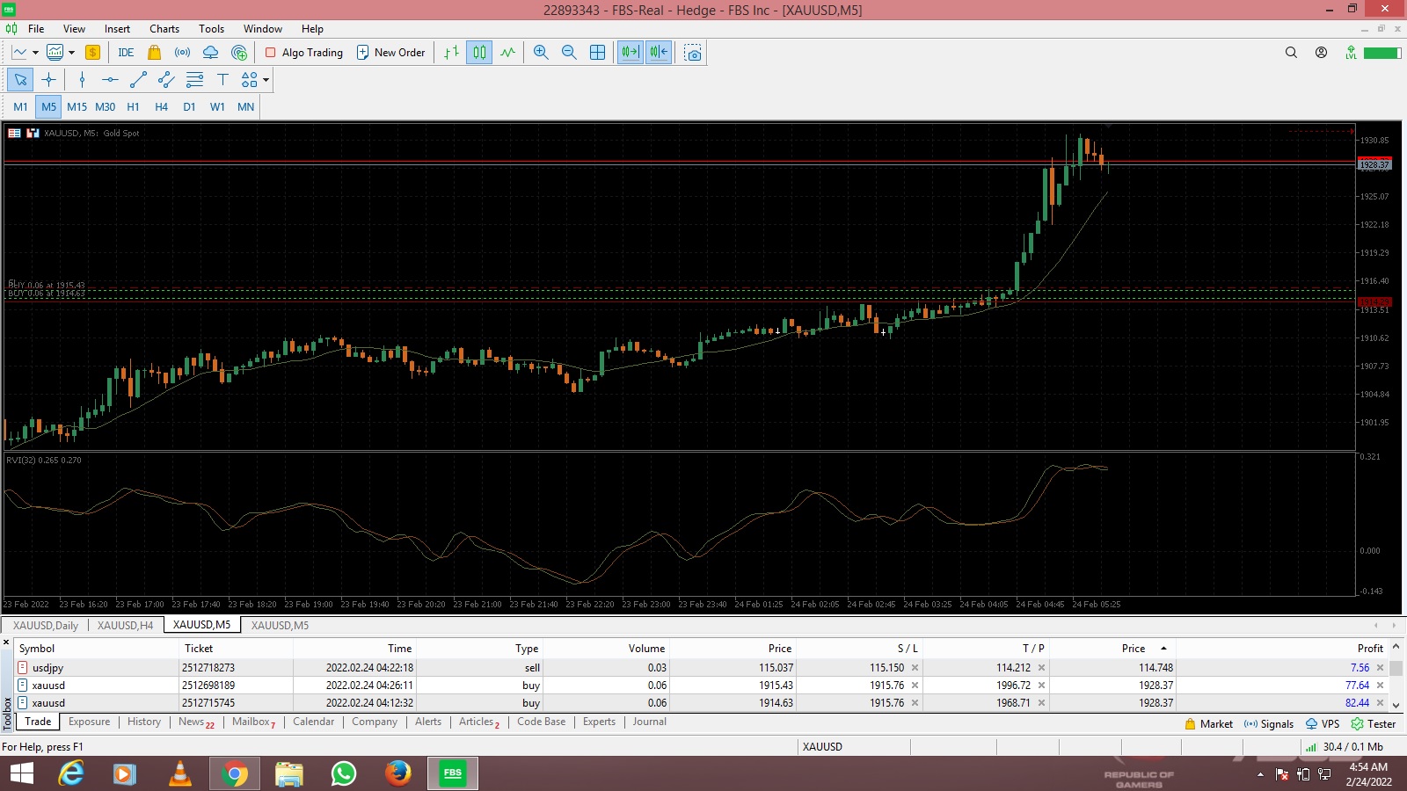Click the dollar Trading account icon

[x=92, y=53]
